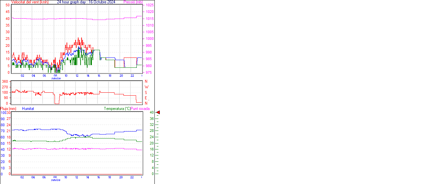Click the '22' hour tick on bottom graph
Image resolution: width=426 pixels, height=184 pixels.
click(x=132, y=177)
